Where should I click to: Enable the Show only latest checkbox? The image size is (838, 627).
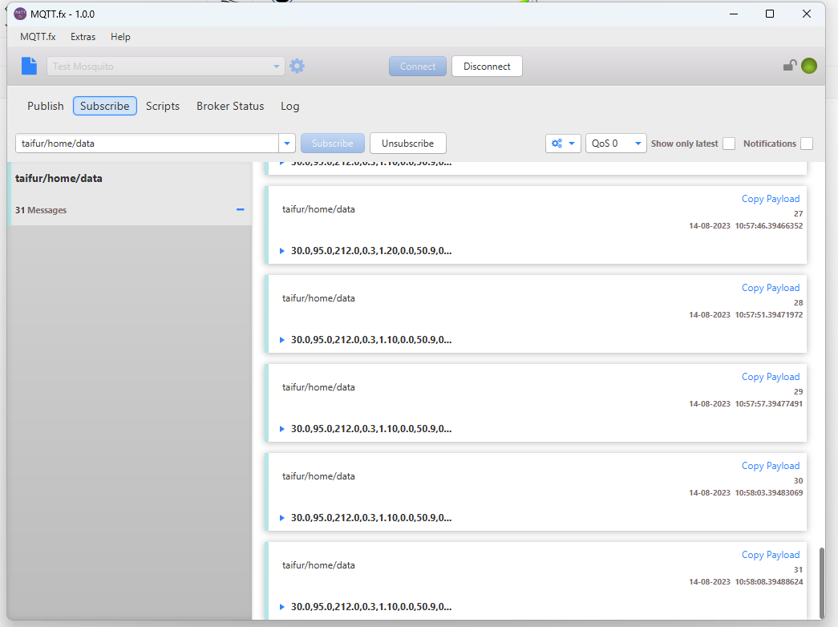pos(729,144)
